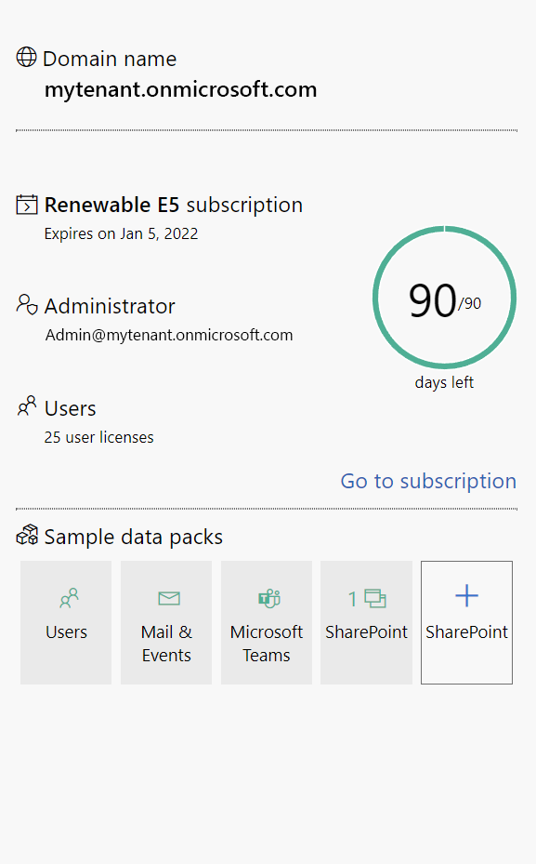Click the globe icon beside Domain name
Viewport: 536px width, 864px height.
pos(26,57)
